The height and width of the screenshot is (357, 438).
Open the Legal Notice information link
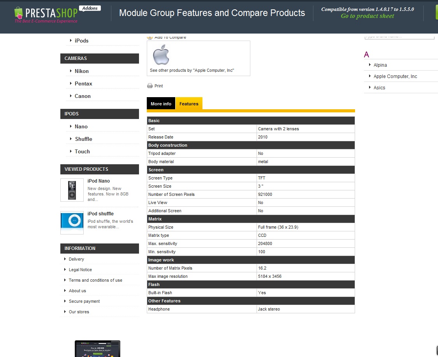click(x=80, y=270)
